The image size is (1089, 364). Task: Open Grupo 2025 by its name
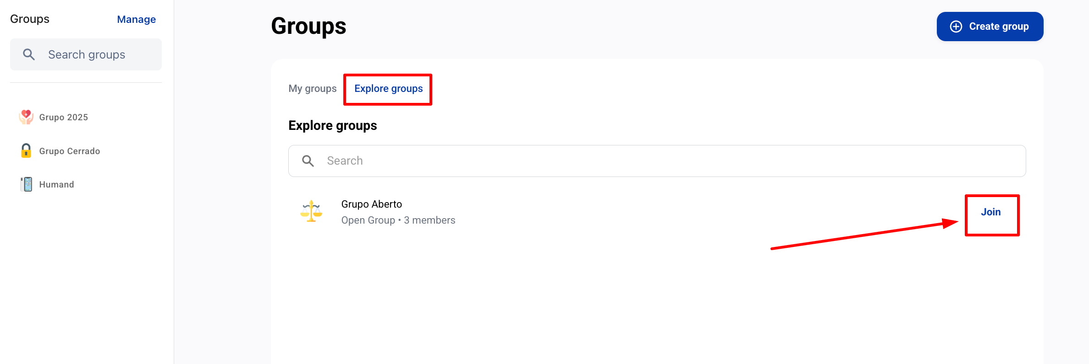tap(63, 117)
